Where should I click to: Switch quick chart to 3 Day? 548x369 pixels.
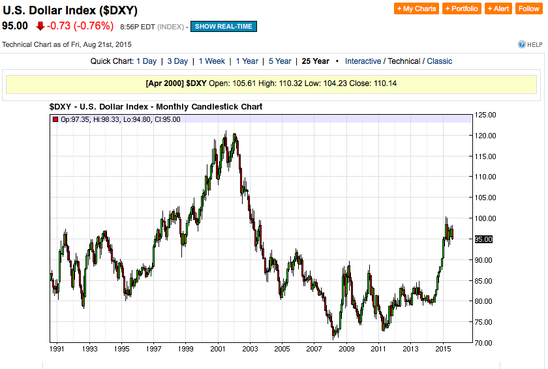177,61
